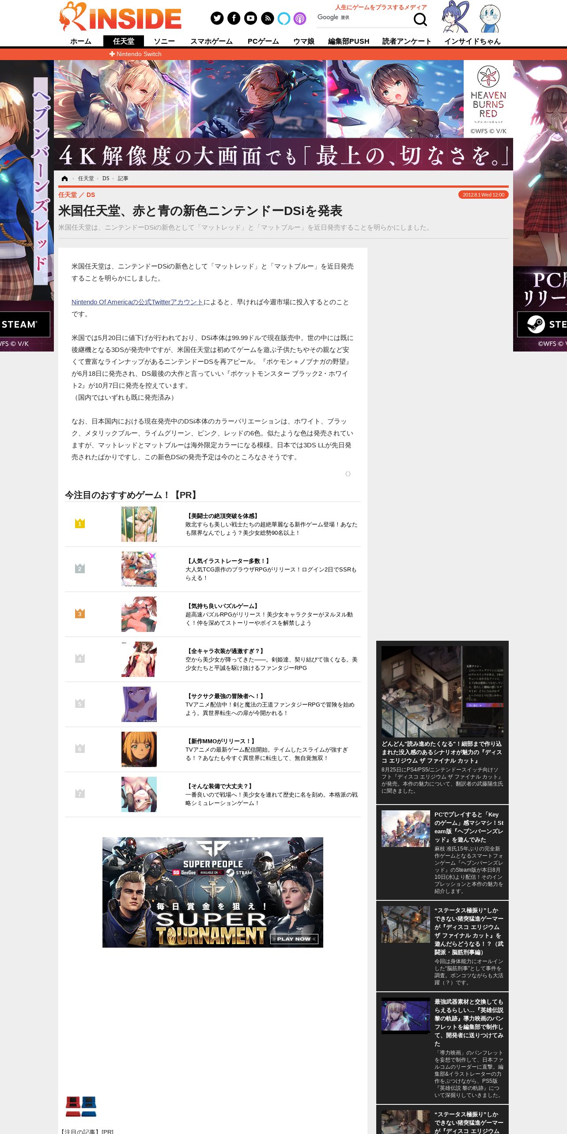Select the ソニー menu item
567x1134 pixels.
(x=164, y=41)
